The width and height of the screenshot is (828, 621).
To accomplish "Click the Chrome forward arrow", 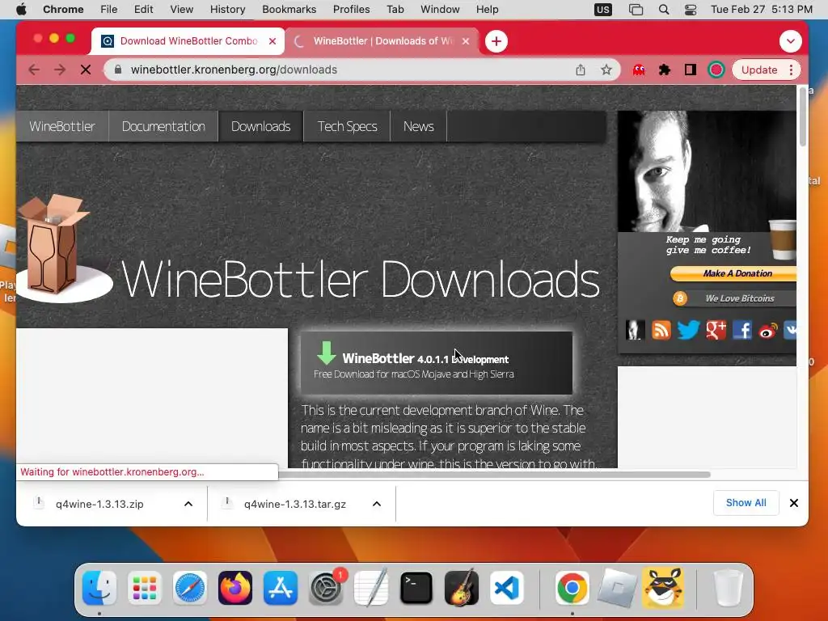I will coord(60,70).
